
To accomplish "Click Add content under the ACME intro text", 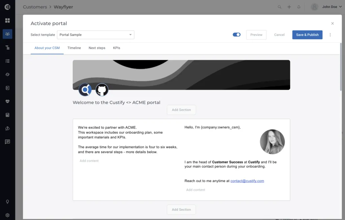I will pyautogui.click(x=89, y=161).
